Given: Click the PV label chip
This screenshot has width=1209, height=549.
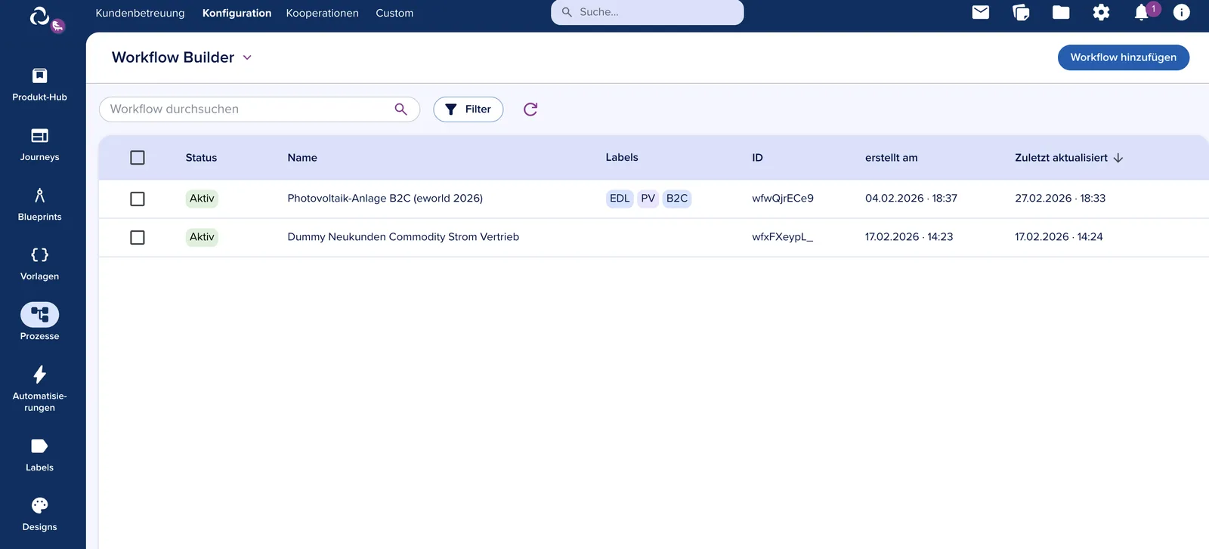Looking at the screenshot, I should coord(648,199).
